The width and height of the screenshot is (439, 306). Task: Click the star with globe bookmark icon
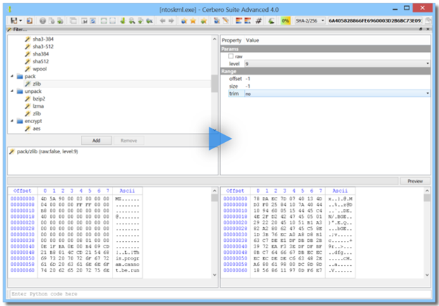184,20
